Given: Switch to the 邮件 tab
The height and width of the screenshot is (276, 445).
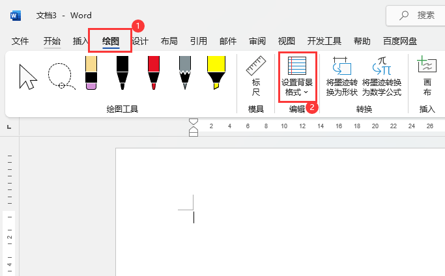Looking at the screenshot, I should tap(228, 41).
